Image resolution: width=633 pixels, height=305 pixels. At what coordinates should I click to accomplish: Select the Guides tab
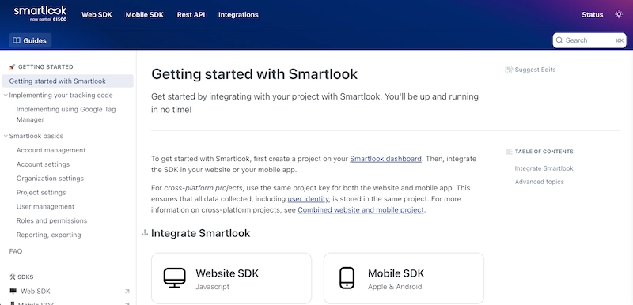click(x=30, y=41)
